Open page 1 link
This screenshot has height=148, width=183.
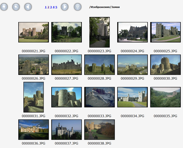(45, 7)
